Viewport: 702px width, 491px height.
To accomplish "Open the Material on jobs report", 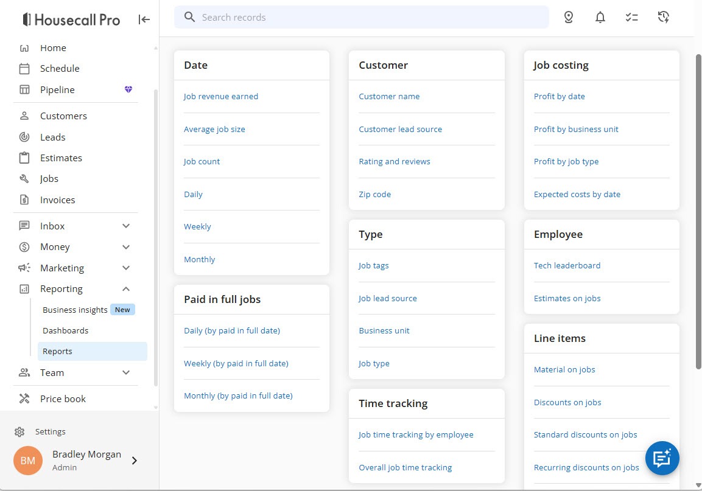I will [x=564, y=370].
